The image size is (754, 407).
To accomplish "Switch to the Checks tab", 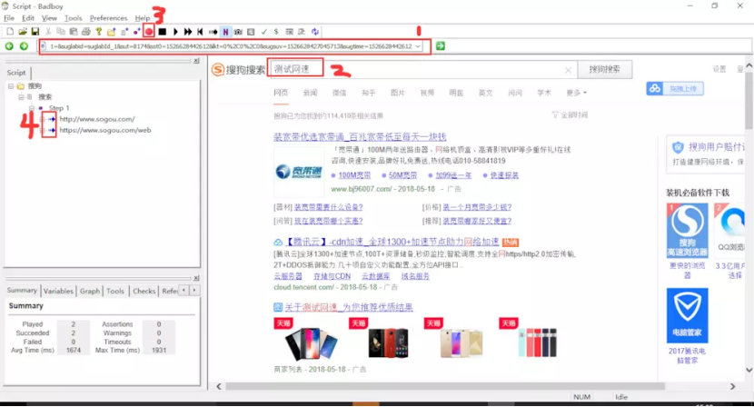I will coord(144,291).
